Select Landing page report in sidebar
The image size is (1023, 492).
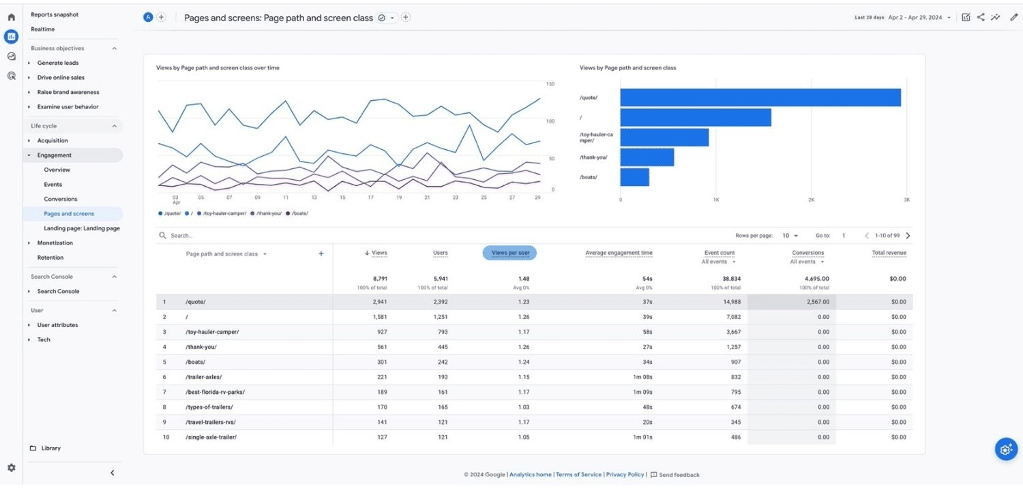click(x=81, y=228)
